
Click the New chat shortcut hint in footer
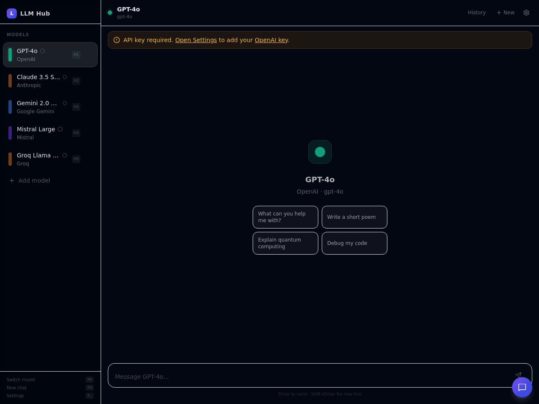[50, 388]
